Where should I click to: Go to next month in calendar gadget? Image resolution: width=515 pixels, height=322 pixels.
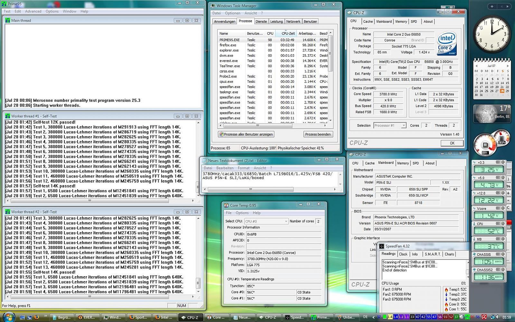[x=508, y=66]
